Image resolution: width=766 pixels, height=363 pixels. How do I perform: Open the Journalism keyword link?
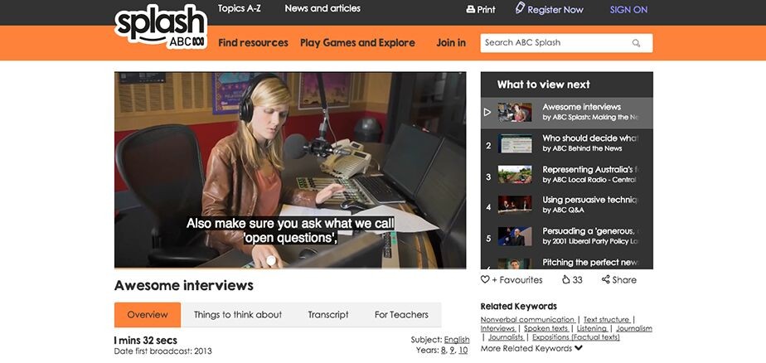(x=634, y=328)
